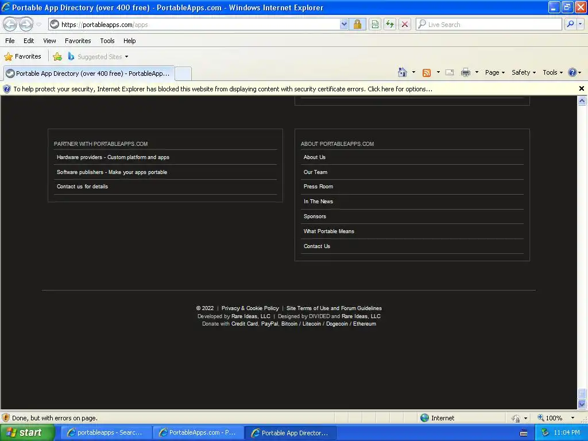The image size is (588, 441).
Task: Open Software publishers - Make your apps portable
Action: click(x=112, y=172)
